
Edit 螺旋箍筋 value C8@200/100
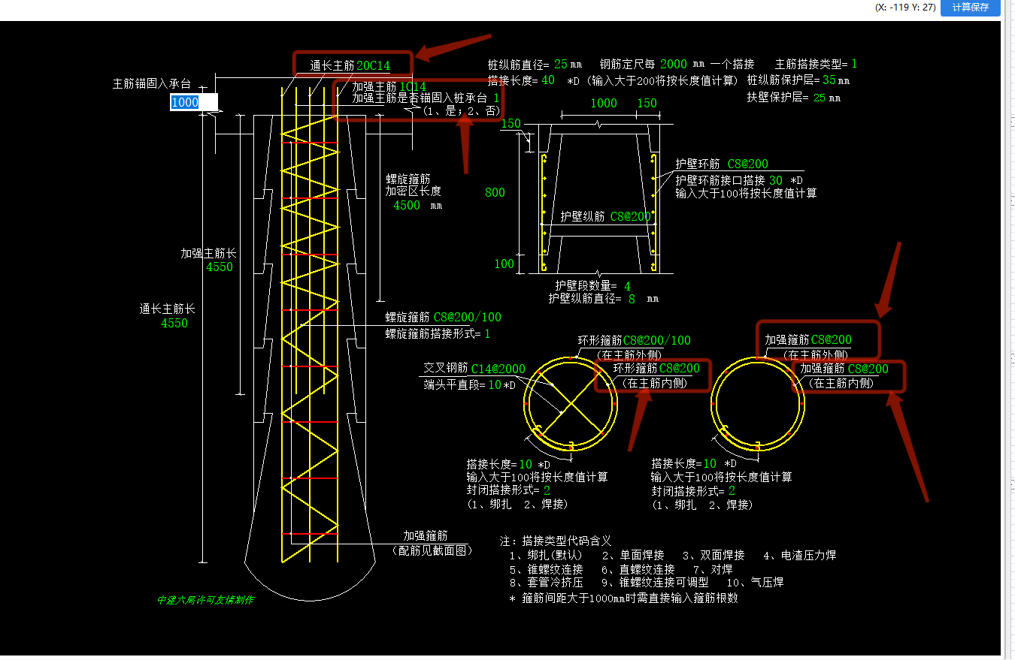click(x=467, y=317)
